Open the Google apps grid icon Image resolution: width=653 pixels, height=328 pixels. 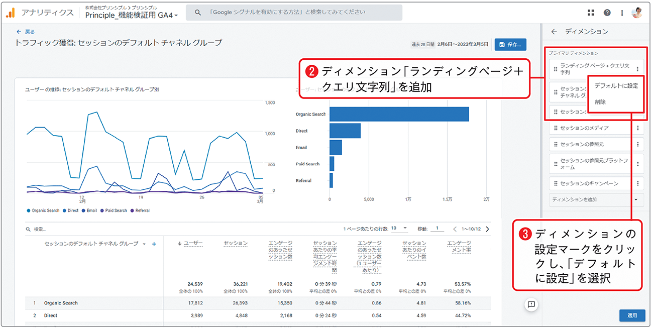[591, 13]
